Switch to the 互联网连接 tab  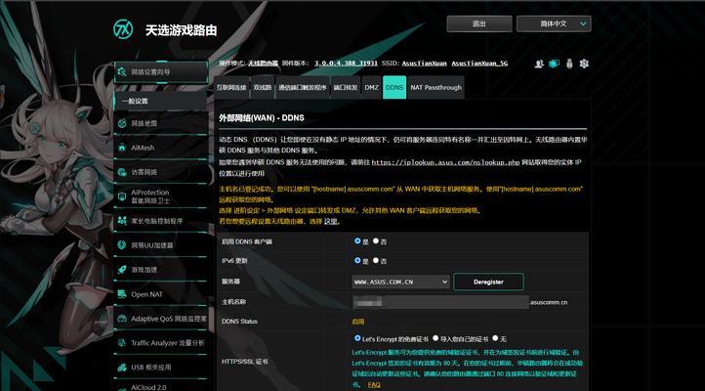coord(231,87)
